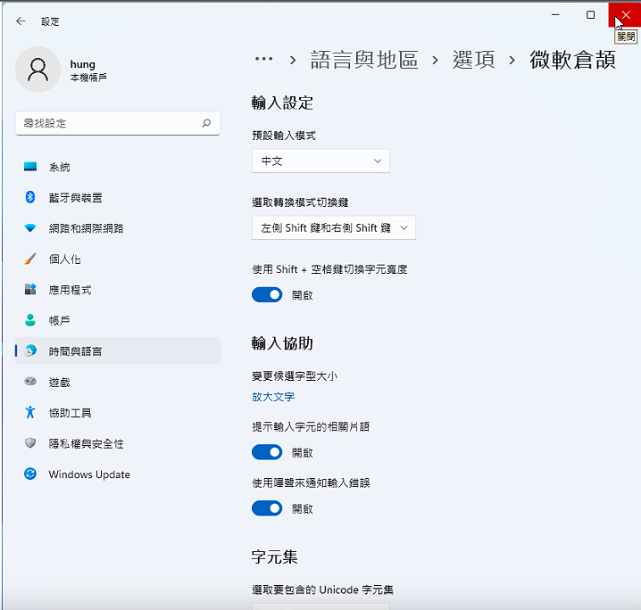Open the 選取轉換模式切換鍵 Shift dropdown

[x=334, y=227]
